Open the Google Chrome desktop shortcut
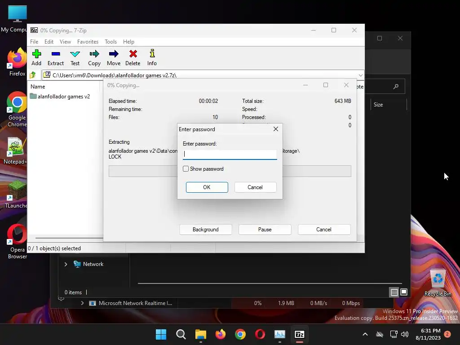Image resolution: width=460 pixels, height=345 pixels. tap(17, 109)
